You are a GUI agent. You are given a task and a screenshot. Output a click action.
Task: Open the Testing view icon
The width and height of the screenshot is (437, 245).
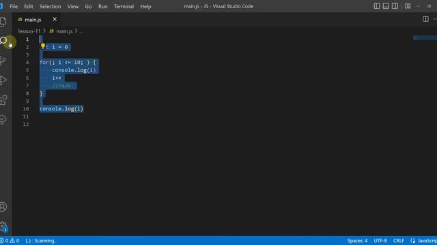point(3,120)
